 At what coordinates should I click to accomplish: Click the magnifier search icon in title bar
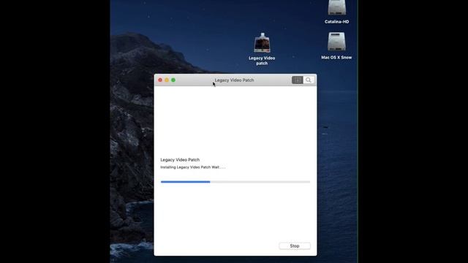[309, 80]
